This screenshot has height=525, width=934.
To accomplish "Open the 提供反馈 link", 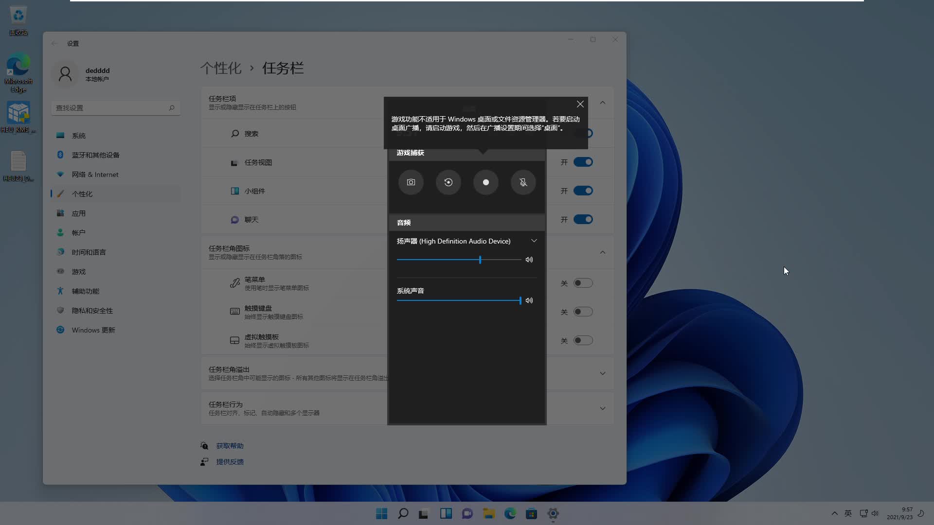I will coord(230,462).
